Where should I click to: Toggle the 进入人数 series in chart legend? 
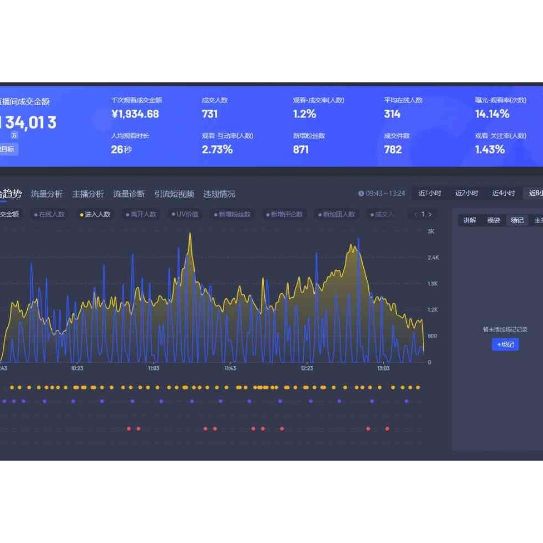95,214
